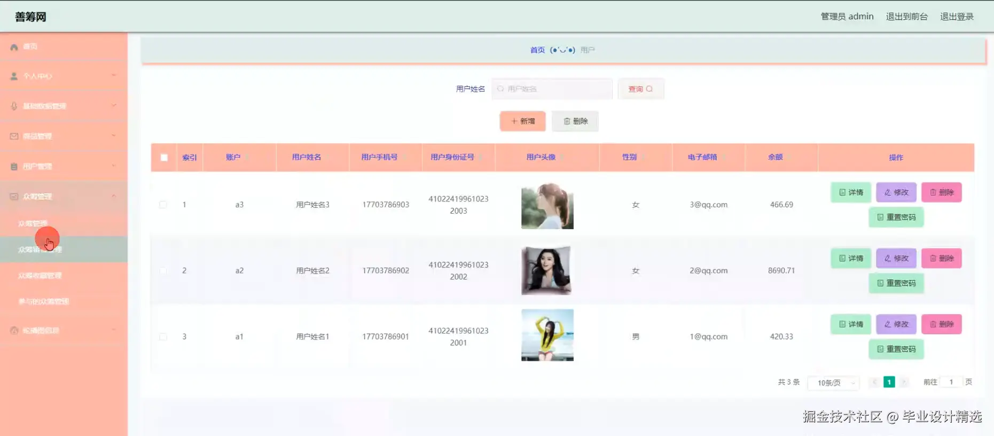Click the trash icon on a3 row 删除
Viewport: 994px width, 436px height.
click(x=933, y=192)
